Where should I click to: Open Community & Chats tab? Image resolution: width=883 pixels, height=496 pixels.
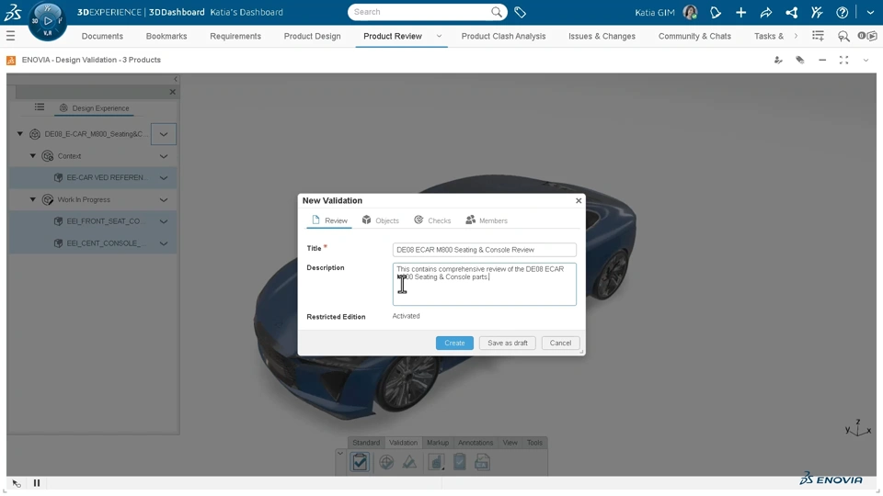[694, 36]
